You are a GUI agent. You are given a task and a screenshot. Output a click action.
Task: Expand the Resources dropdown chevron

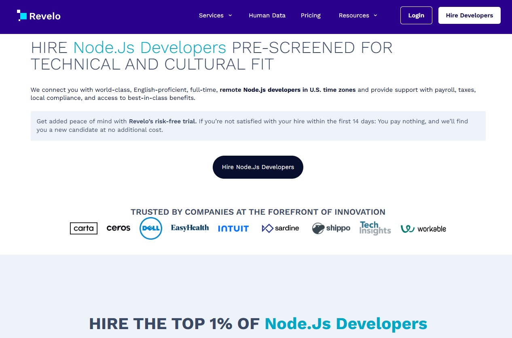[375, 15]
